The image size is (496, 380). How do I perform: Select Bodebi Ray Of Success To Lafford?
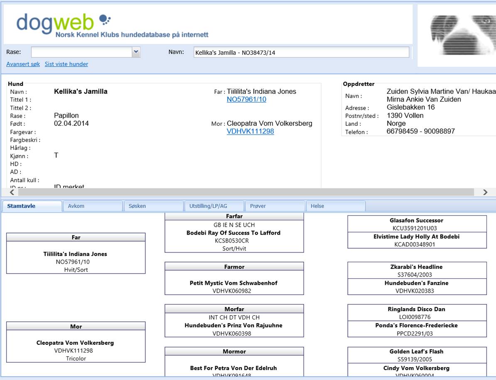click(x=233, y=233)
